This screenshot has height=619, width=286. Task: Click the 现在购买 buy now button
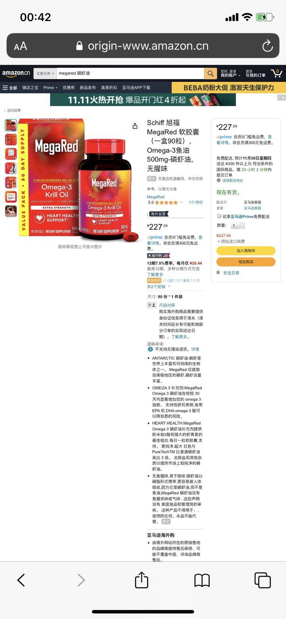pos(246,262)
